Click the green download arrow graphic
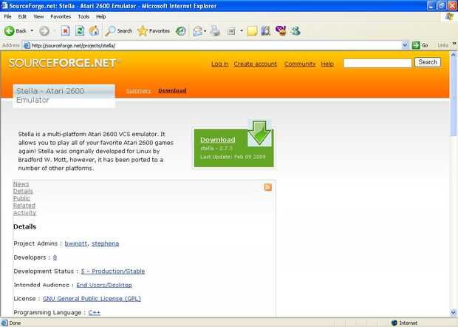This screenshot has width=458, height=327. pos(259,133)
